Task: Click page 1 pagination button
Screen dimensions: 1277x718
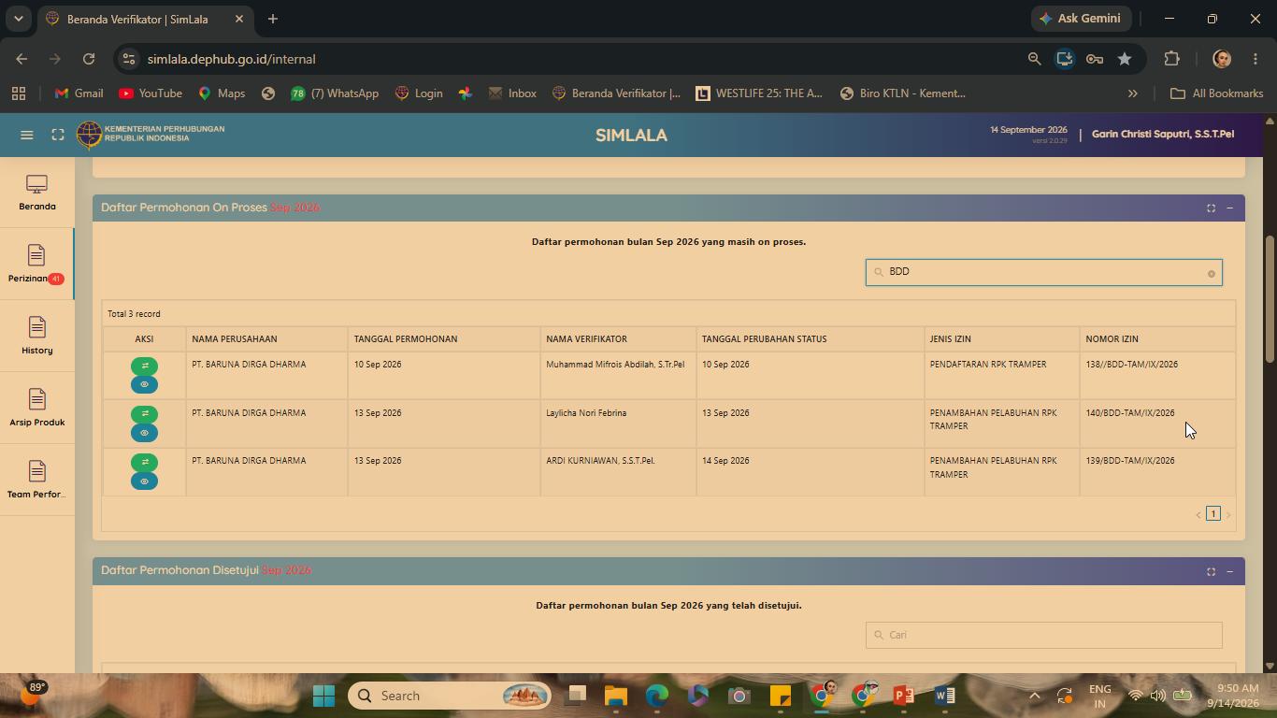Action: (1213, 513)
